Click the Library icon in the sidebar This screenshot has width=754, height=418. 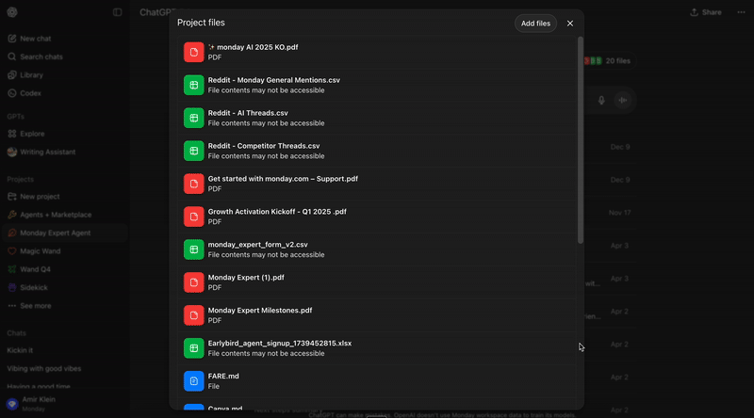(12, 75)
